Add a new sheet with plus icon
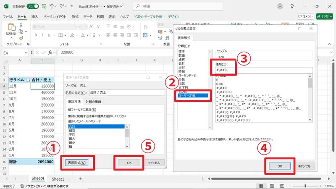 (x=81, y=178)
